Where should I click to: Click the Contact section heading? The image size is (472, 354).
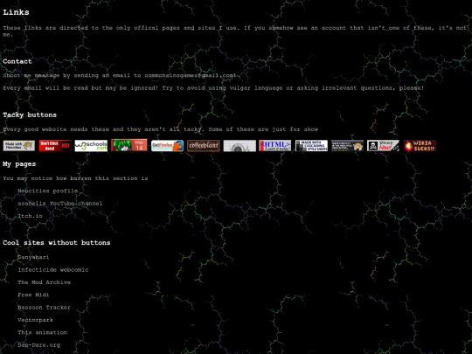[x=17, y=61]
